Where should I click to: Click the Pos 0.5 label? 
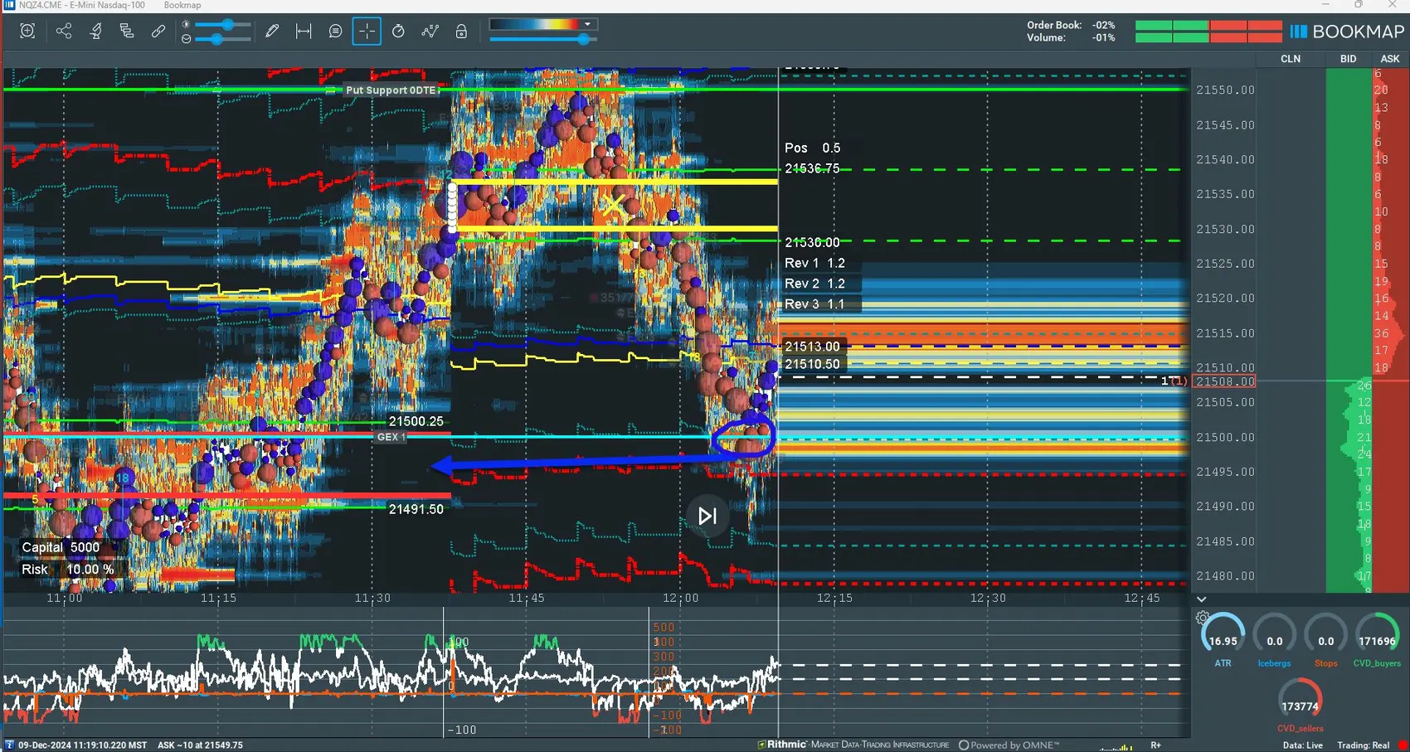812,148
